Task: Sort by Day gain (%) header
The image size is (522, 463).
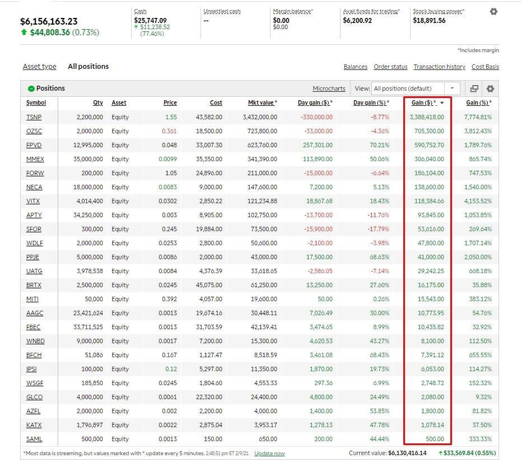Action: [371, 103]
